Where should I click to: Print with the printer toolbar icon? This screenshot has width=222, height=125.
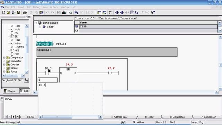tap(25, 12)
